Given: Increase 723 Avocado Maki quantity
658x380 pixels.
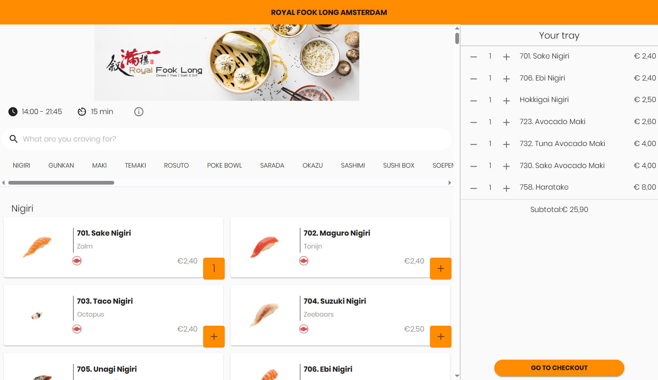Looking at the screenshot, I should (506, 122).
